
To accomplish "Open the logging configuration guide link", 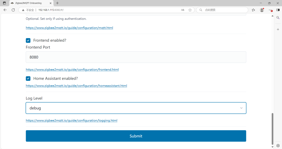I will pyautogui.click(x=71, y=121).
